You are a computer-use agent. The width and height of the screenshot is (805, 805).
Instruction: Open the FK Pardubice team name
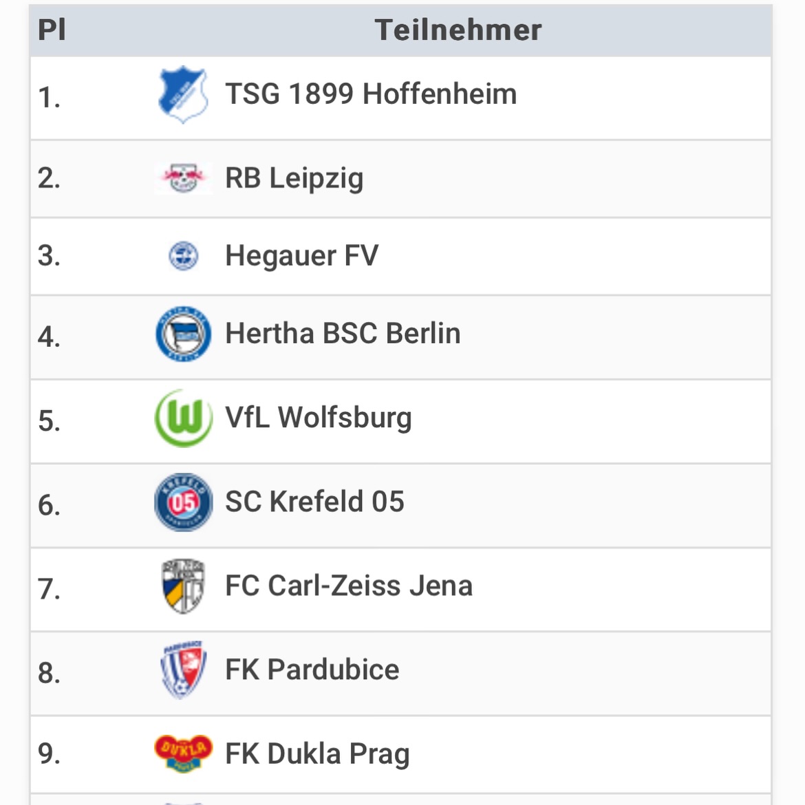coord(312,670)
